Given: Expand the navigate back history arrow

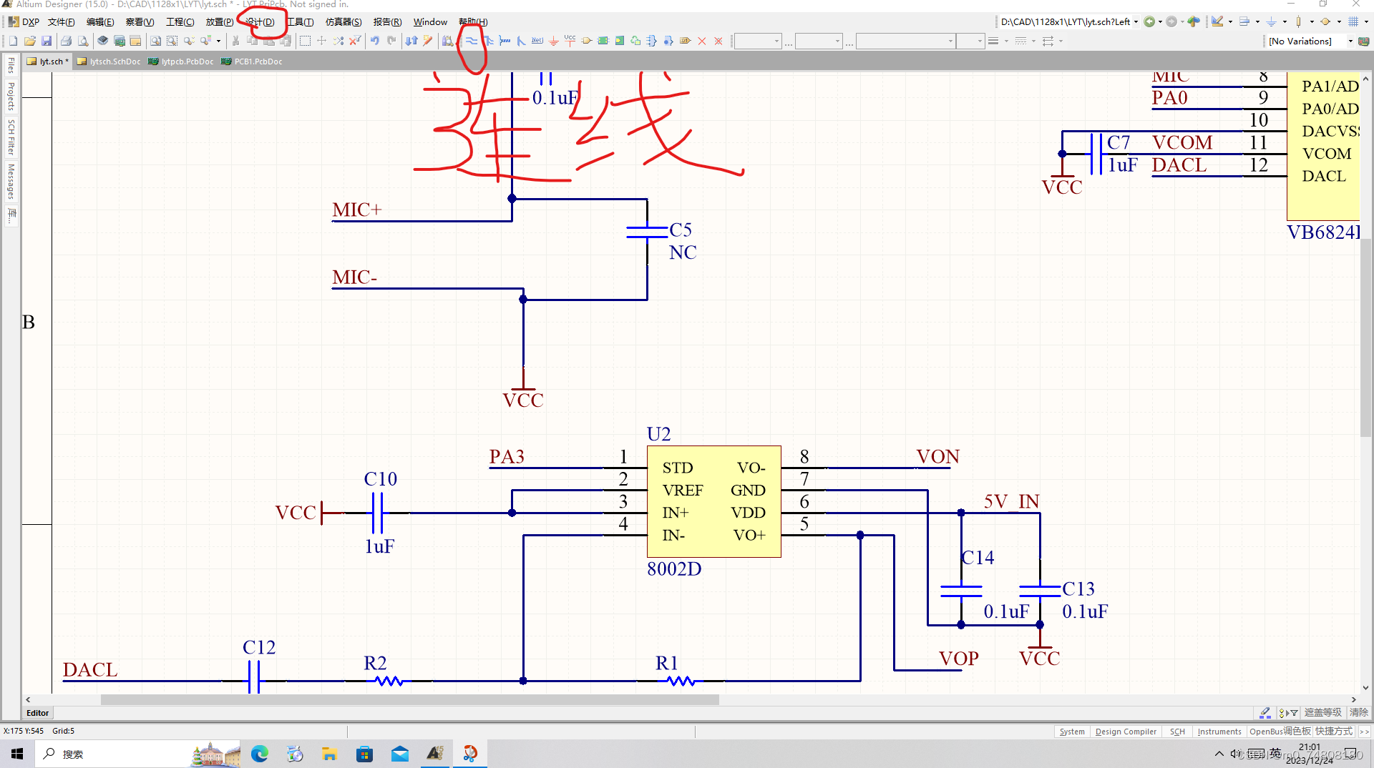Looking at the screenshot, I should [1160, 21].
